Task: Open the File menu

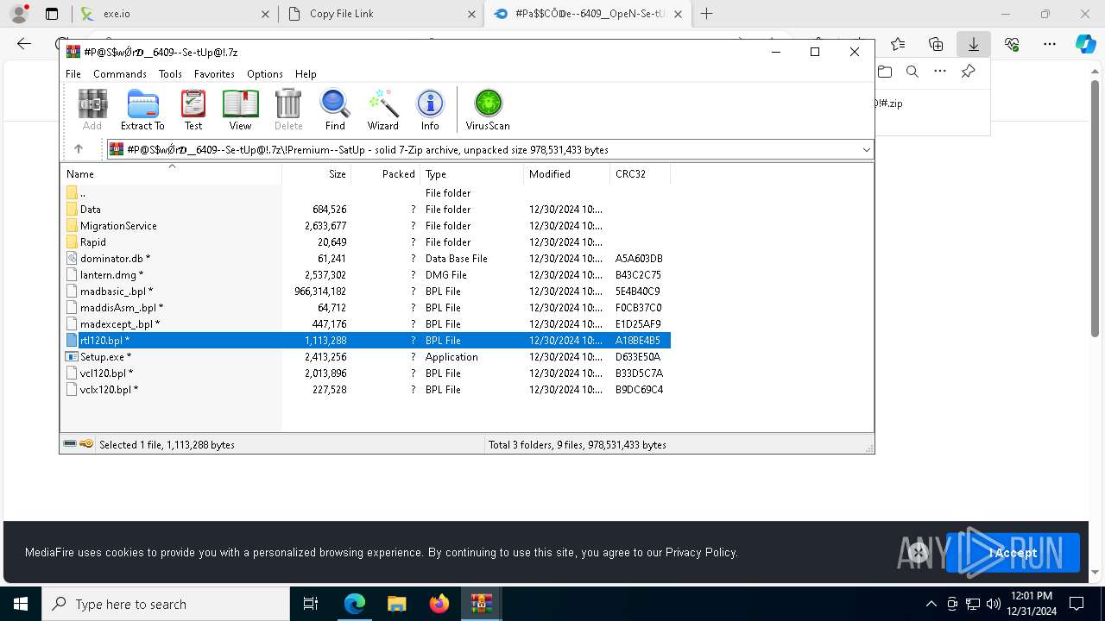Action: pos(73,74)
